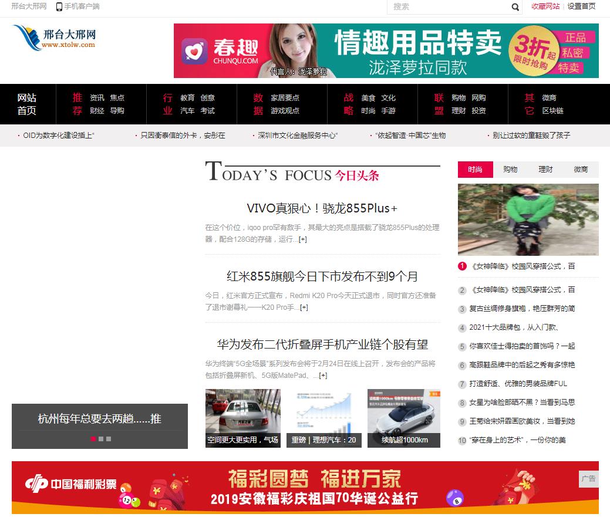Click thumbnail 续航超1000km
Viewport: 610px width, 524px height.
(404, 418)
